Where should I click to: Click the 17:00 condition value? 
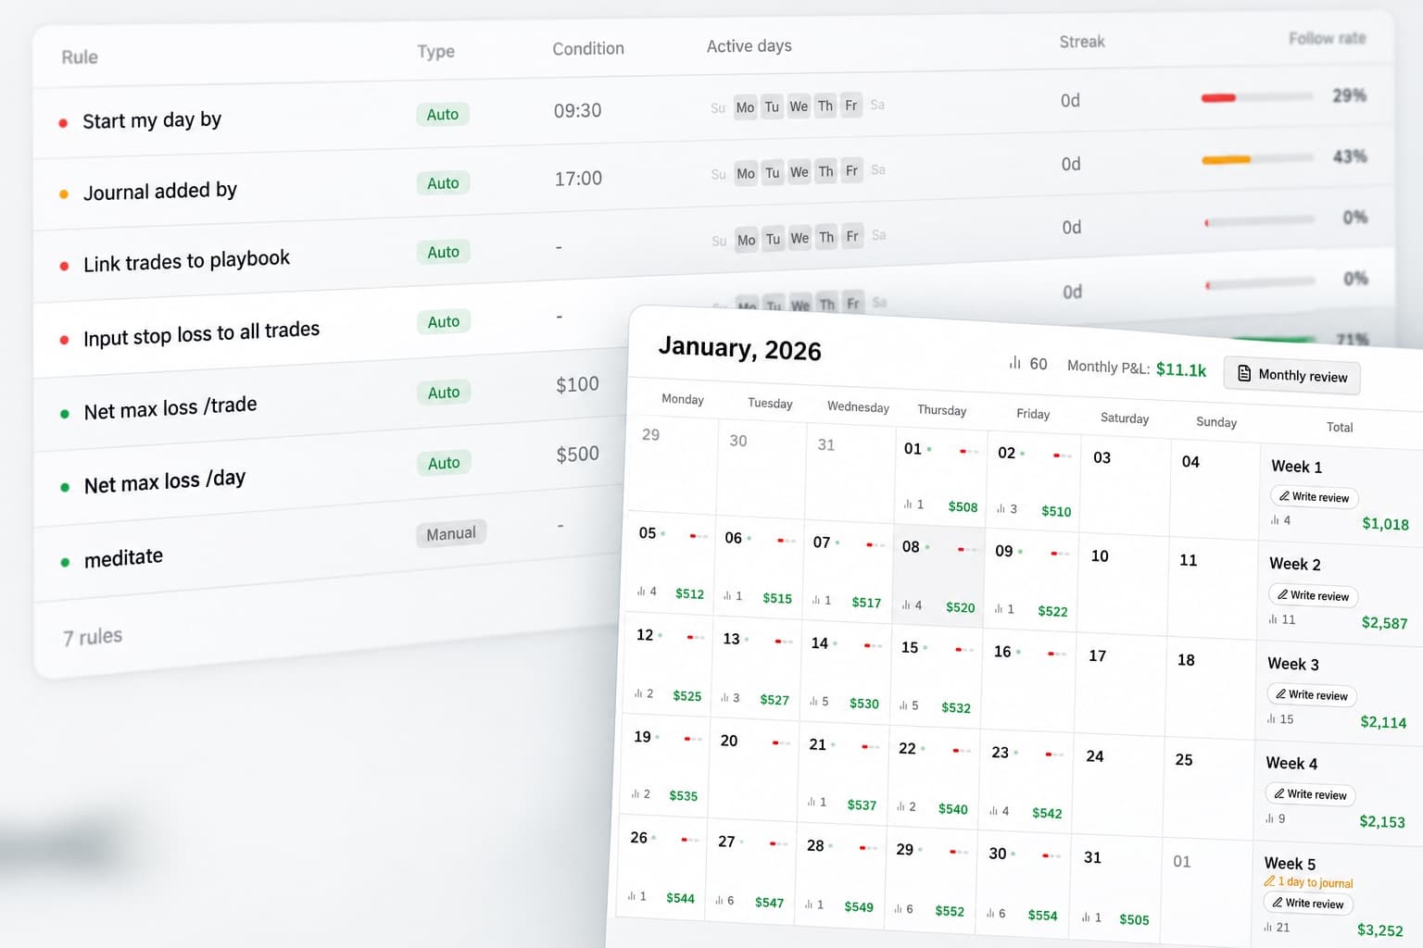tap(578, 178)
